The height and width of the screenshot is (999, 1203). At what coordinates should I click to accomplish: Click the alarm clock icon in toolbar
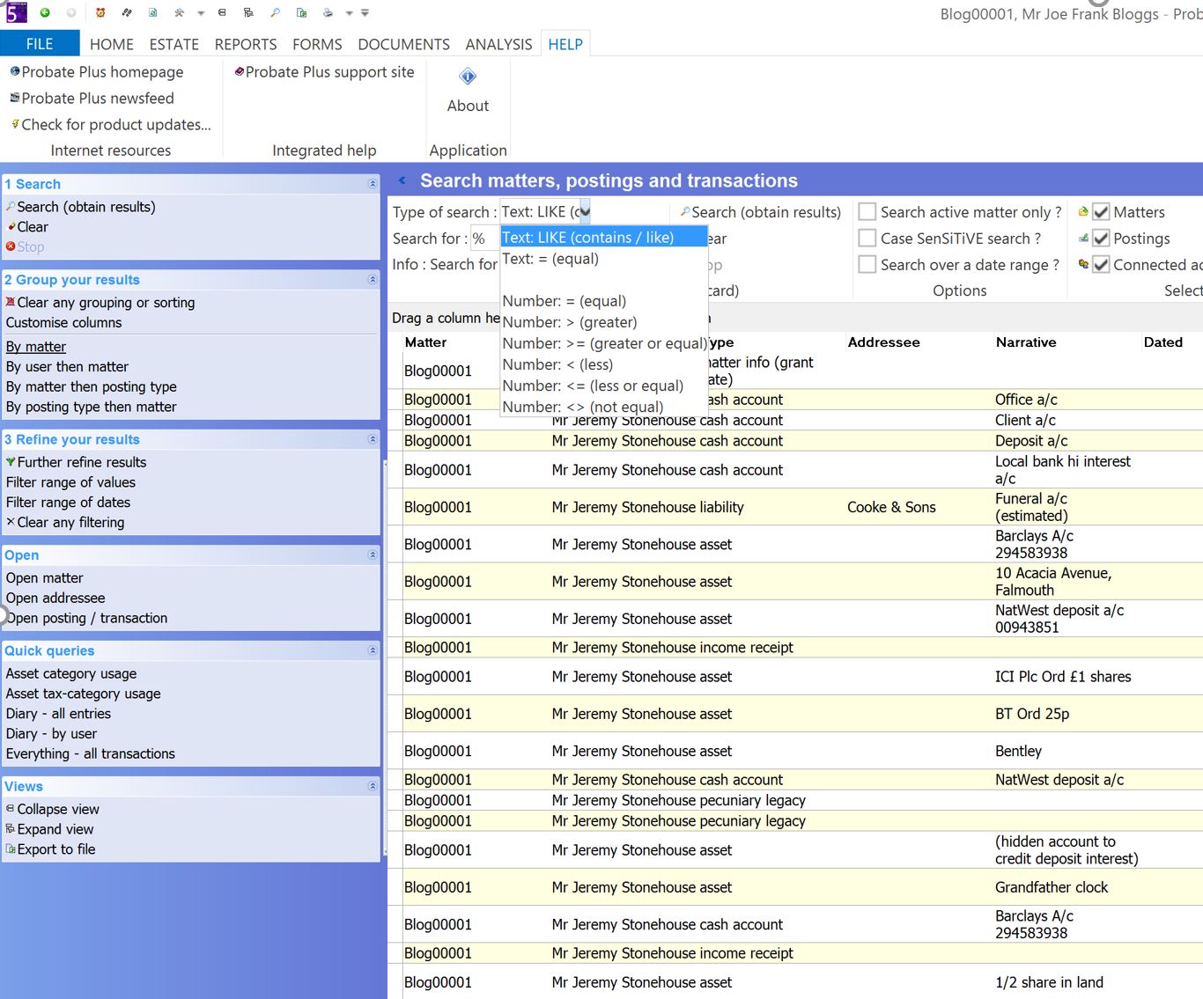pyautogui.click(x=100, y=12)
